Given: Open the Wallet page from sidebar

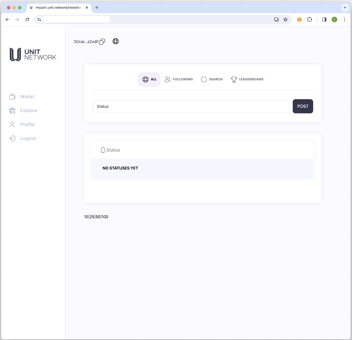Looking at the screenshot, I should coord(27,97).
